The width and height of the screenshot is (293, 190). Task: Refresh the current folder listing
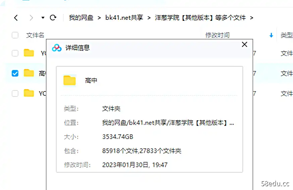pyautogui.click(x=53, y=17)
